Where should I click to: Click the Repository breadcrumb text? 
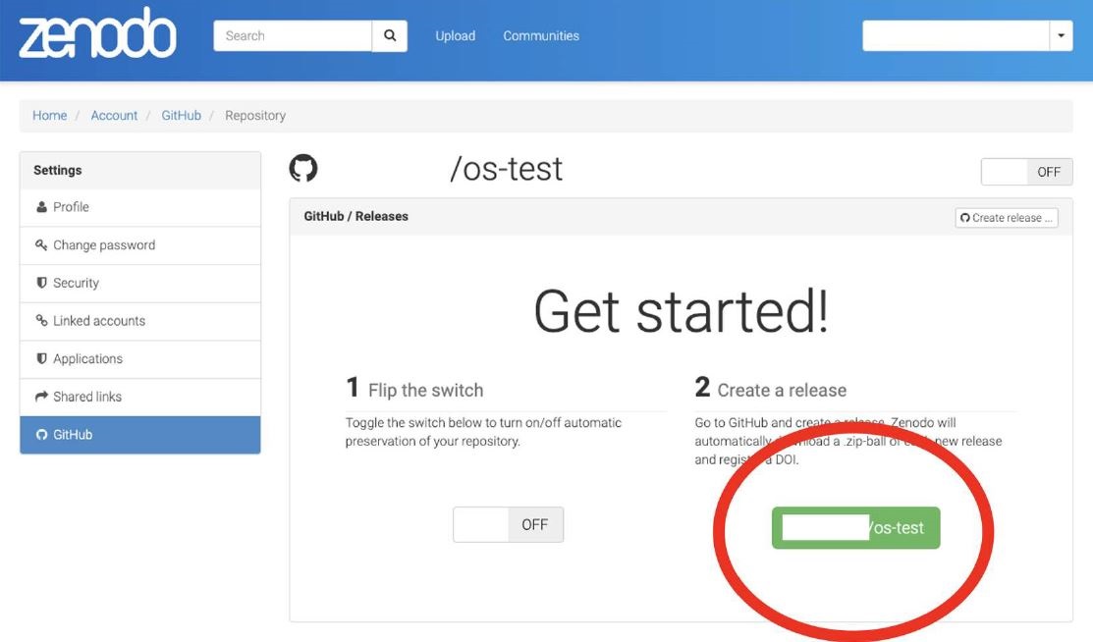tap(255, 116)
